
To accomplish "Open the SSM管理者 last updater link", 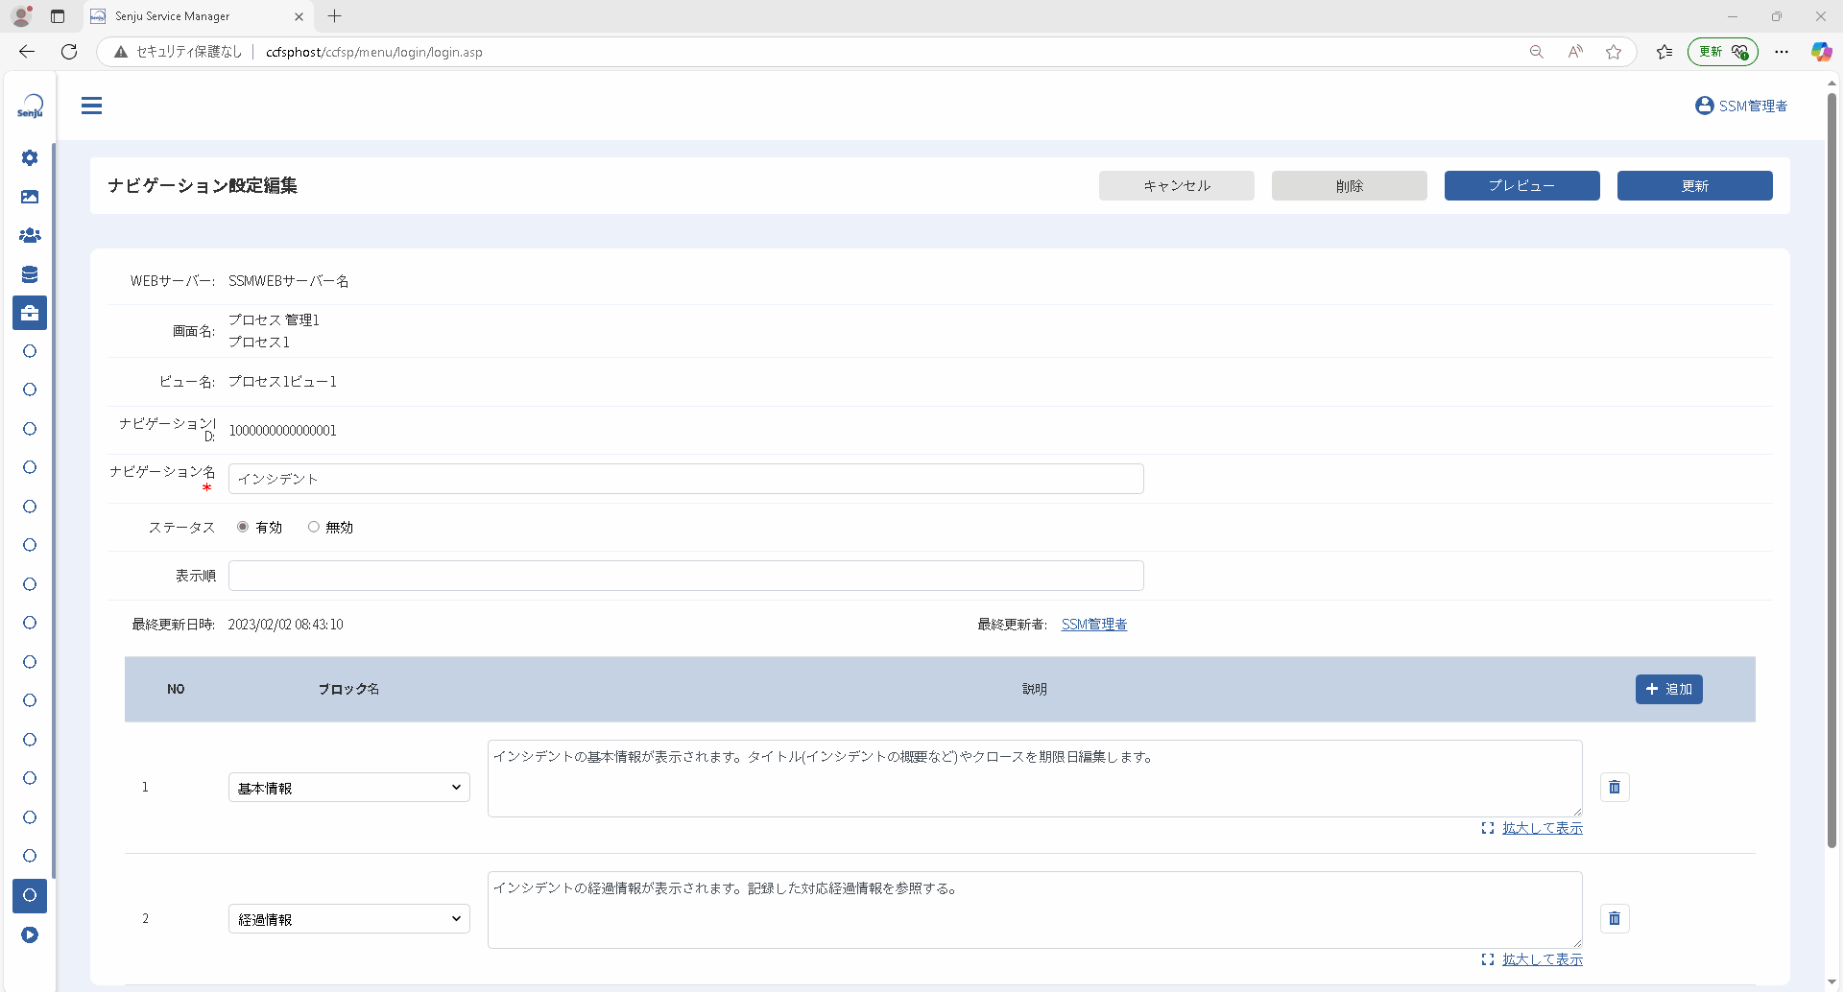I will [x=1094, y=625].
